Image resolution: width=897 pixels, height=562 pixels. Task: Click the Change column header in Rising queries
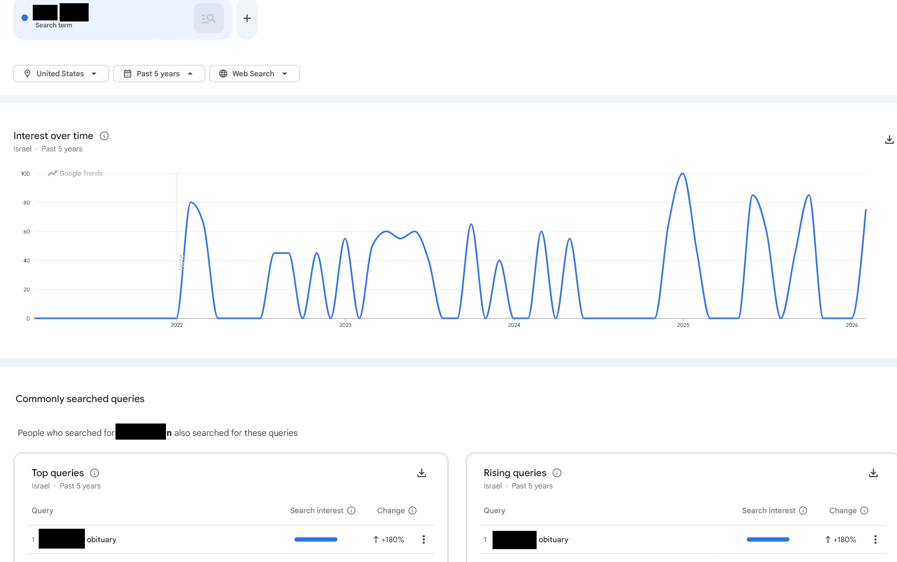[843, 510]
